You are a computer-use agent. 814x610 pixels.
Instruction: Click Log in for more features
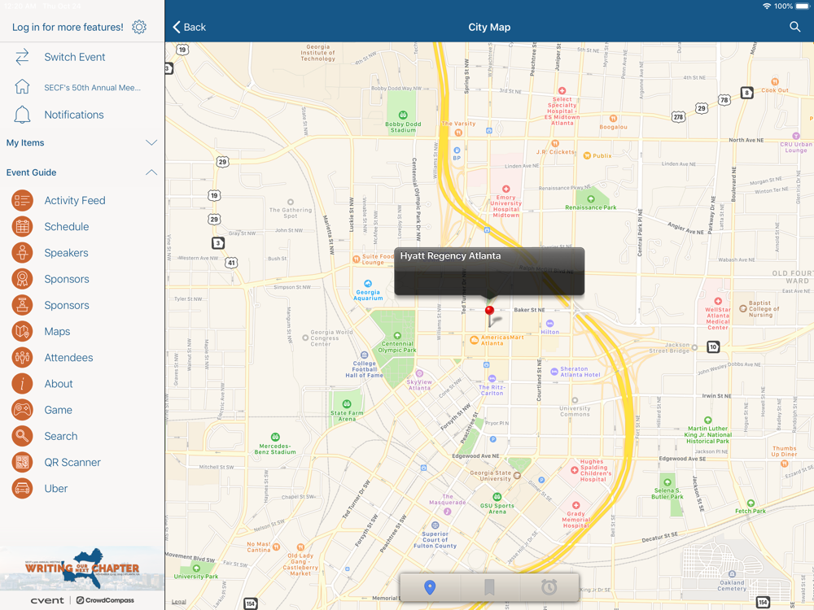point(68,27)
